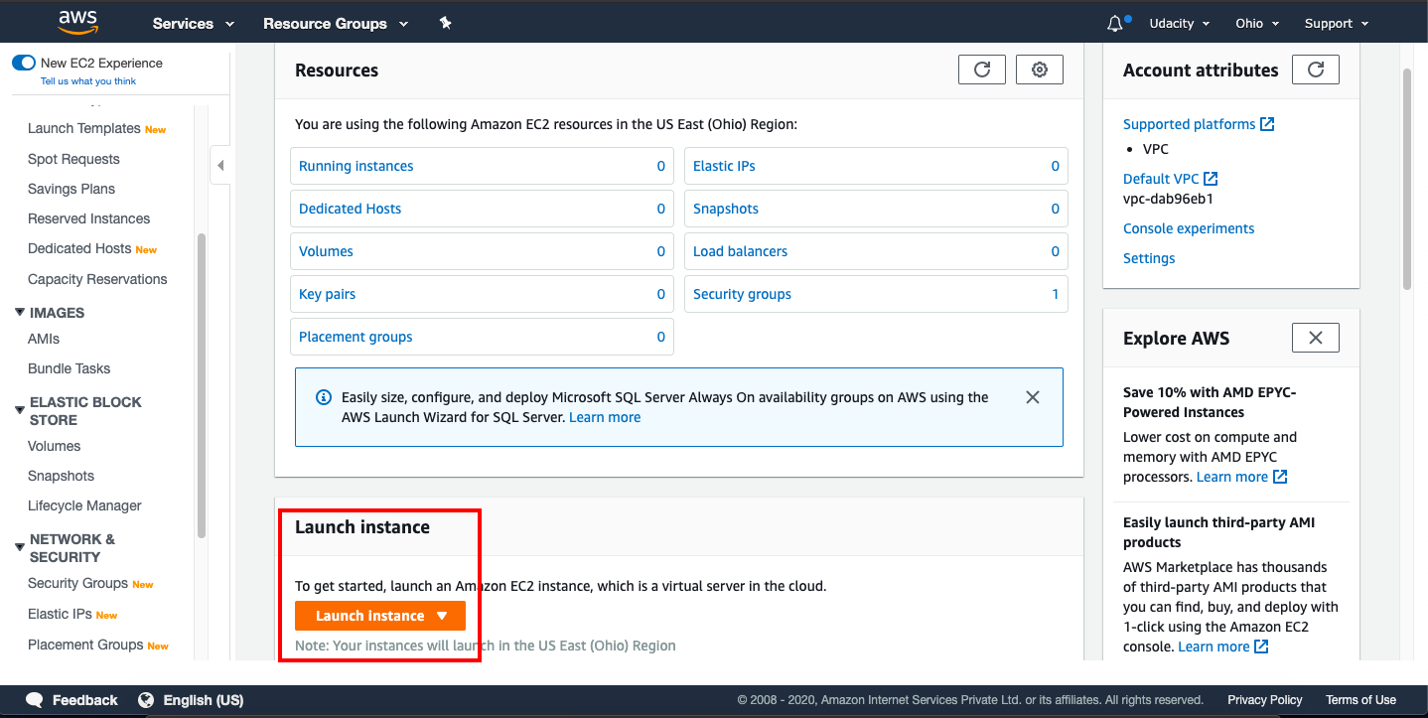Collapse the ELASTIC BLOCK STORE section
The height and width of the screenshot is (718, 1428).
[20, 409]
